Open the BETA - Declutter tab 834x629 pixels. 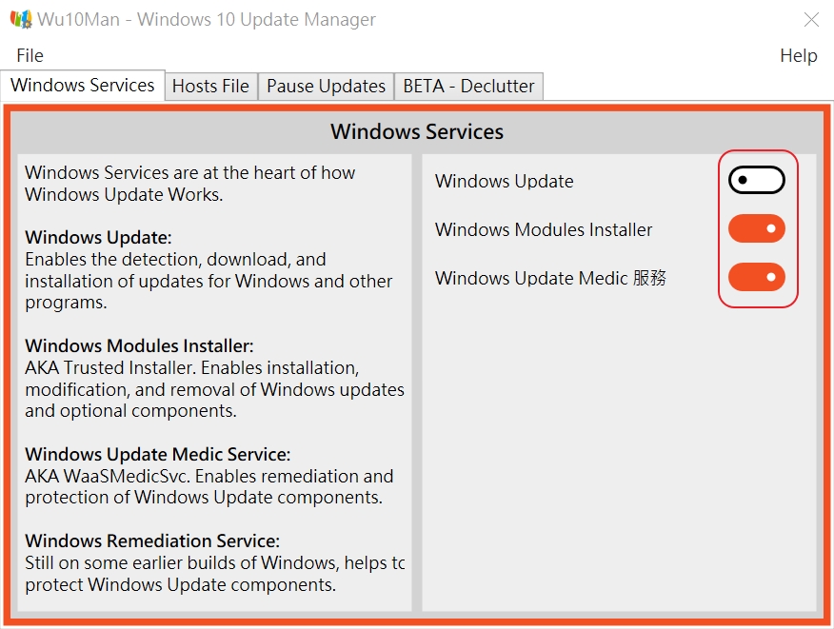pyautogui.click(x=468, y=87)
